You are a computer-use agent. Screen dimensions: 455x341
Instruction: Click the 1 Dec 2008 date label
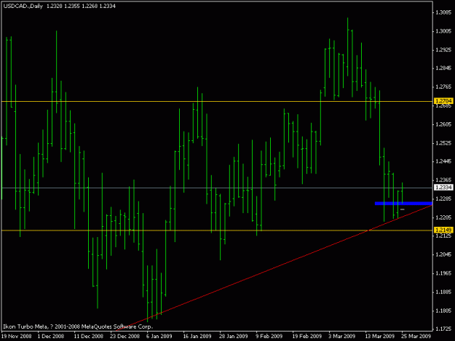click(51, 336)
